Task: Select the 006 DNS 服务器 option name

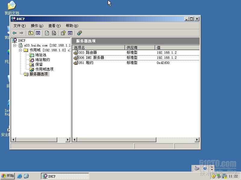Action: 91,58
